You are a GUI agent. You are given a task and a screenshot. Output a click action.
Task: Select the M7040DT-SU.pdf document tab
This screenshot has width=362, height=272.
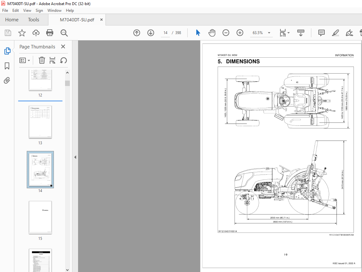point(77,20)
